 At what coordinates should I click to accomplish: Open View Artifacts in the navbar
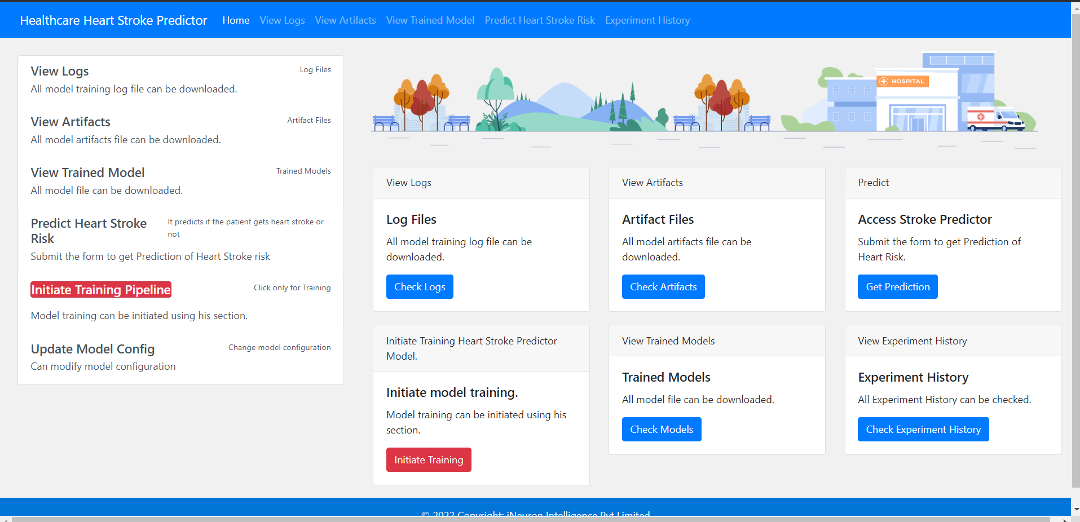pos(345,20)
